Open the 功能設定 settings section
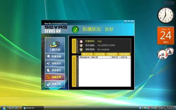 point(55,63)
